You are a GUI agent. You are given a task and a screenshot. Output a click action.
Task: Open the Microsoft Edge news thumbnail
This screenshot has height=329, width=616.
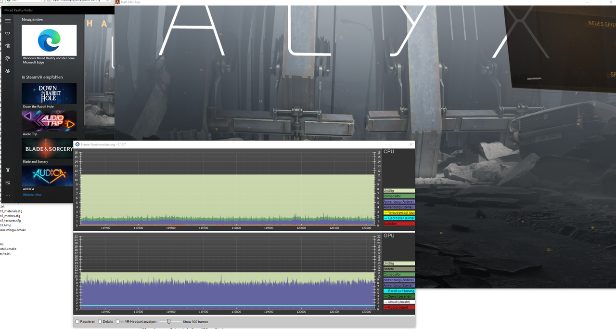[49, 40]
